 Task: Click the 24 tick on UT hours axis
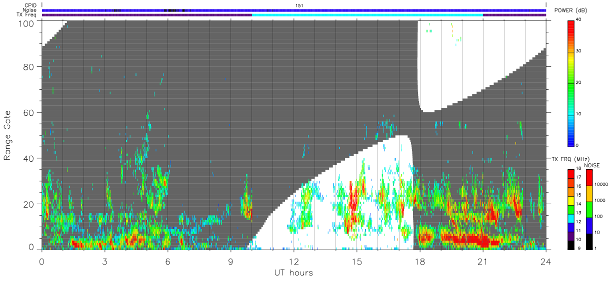click(x=546, y=261)
